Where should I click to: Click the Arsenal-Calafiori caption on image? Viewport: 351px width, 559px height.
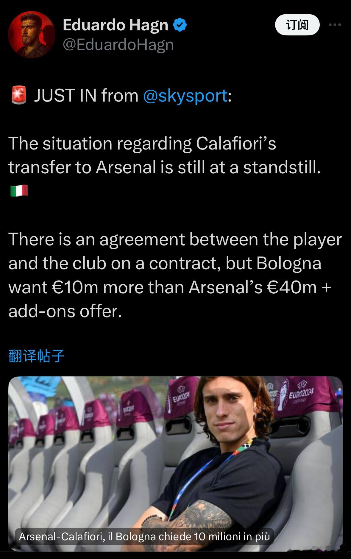(144, 536)
